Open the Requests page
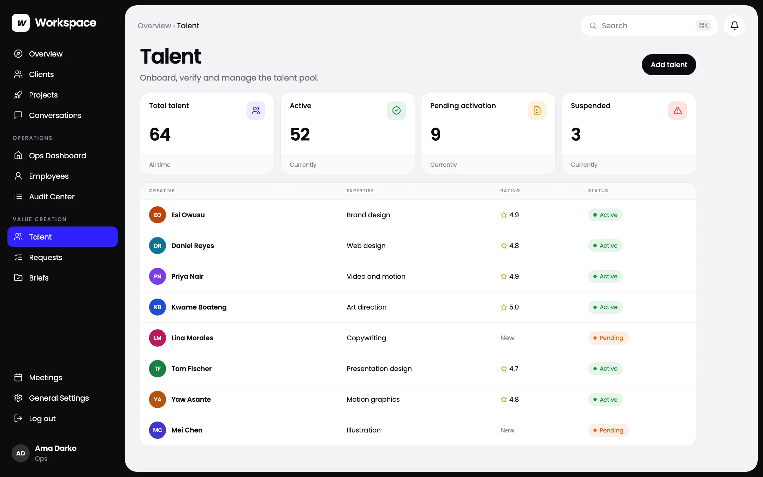 (x=63, y=257)
